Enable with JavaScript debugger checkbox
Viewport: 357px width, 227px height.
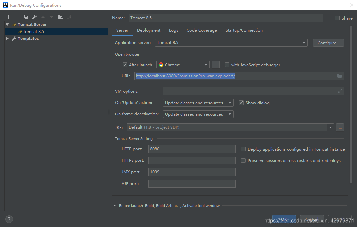click(227, 65)
